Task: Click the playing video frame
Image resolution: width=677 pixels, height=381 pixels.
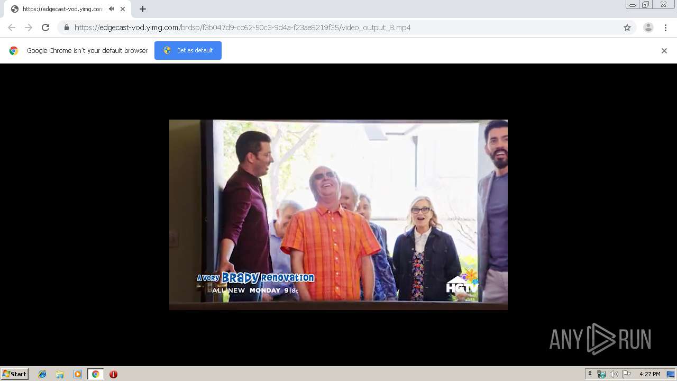Action: pyautogui.click(x=338, y=214)
